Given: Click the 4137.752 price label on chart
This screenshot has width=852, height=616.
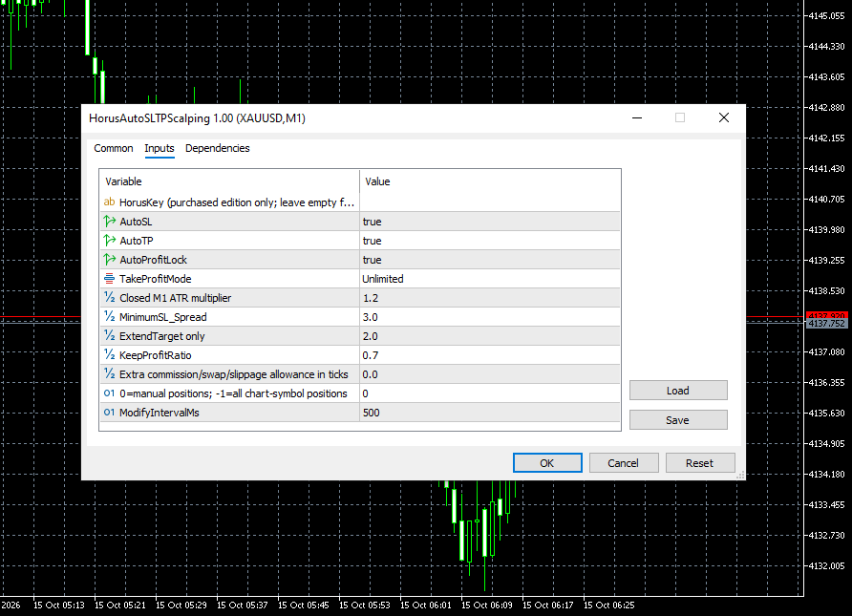Looking at the screenshot, I should [x=826, y=324].
